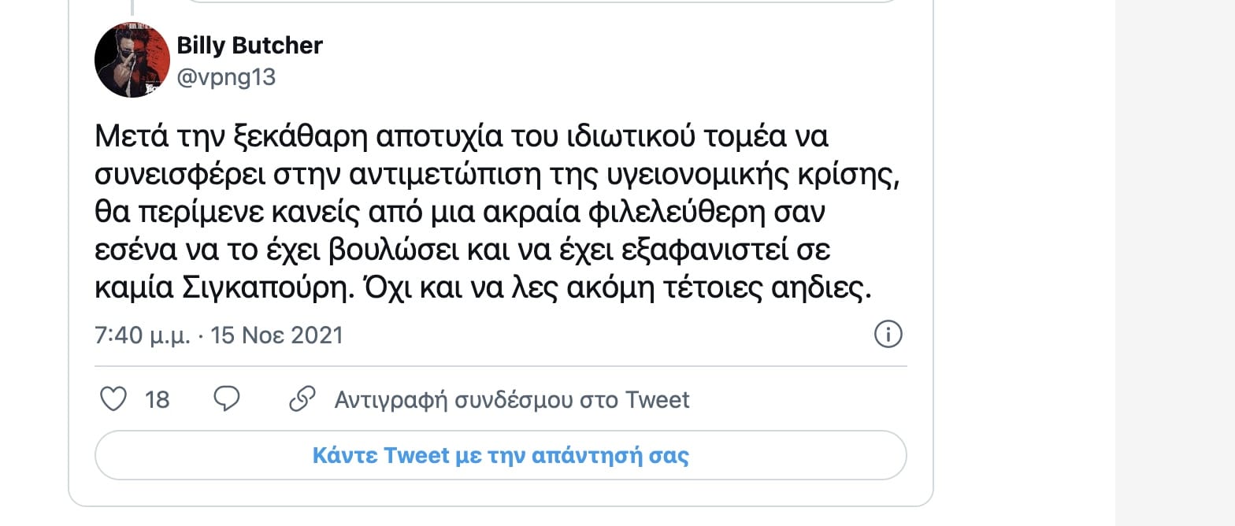Unlike the tweet by clicking the heart
The height and width of the screenshot is (526, 1235).
tap(113, 399)
